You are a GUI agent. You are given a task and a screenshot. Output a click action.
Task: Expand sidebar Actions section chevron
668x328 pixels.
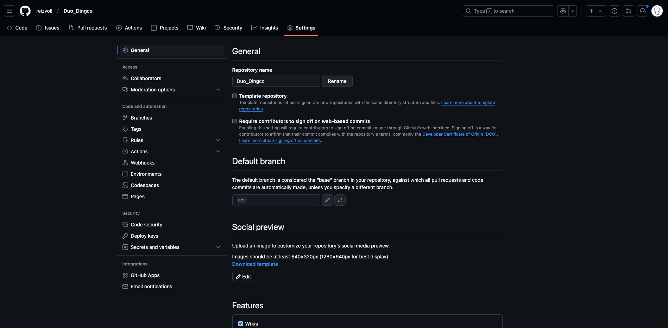coord(218,152)
